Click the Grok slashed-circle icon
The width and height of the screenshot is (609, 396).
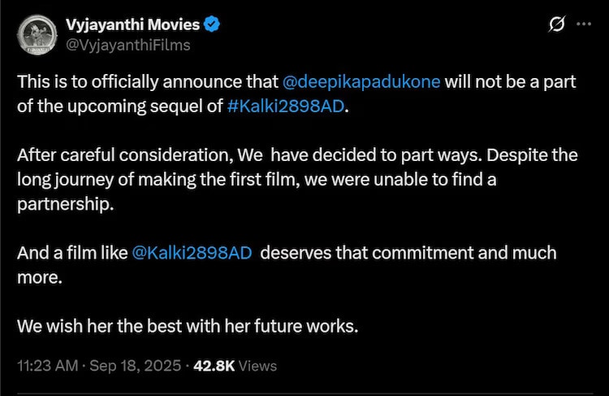pos(557,25)
